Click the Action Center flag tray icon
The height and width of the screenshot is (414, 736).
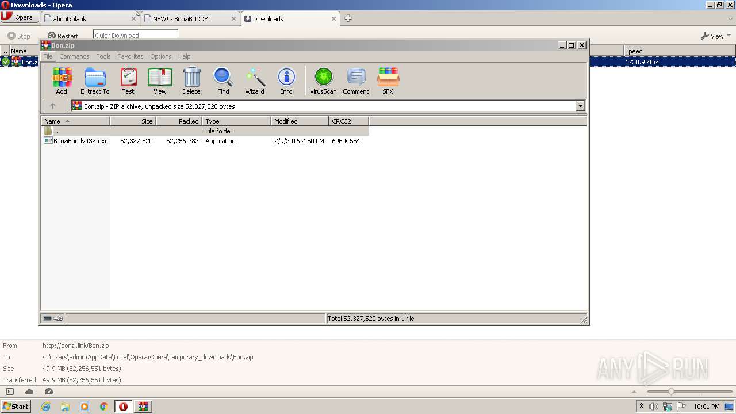coord(681,407)
